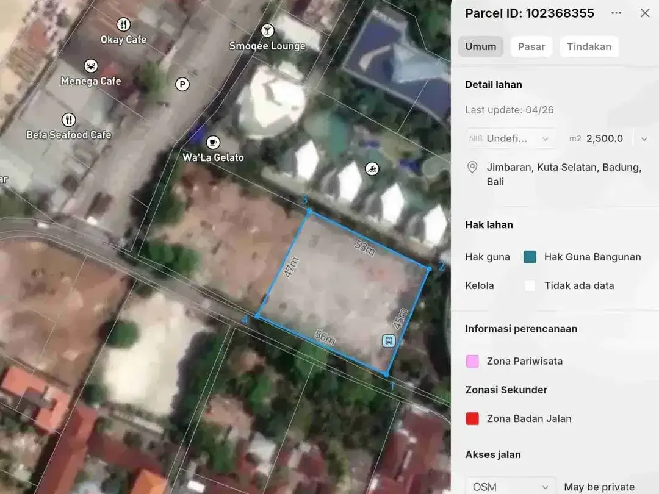
Task: Click the Wa'La Gelato map label
Action: pos(213,157)
